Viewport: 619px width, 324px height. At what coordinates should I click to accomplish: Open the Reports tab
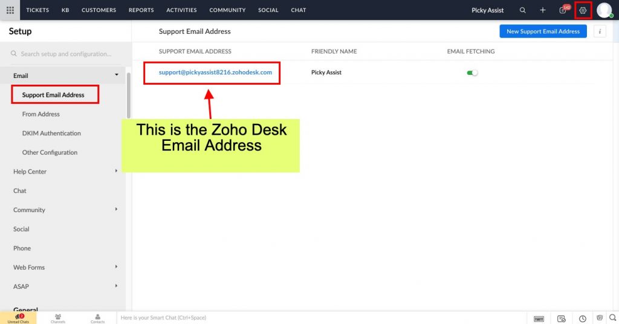click(x=141, y=10)
